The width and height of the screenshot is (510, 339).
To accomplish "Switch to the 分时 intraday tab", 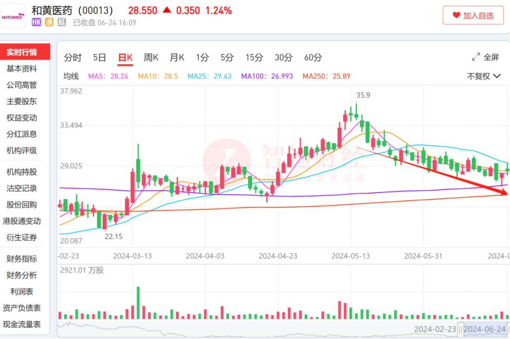I will click(x=72, y=57).
